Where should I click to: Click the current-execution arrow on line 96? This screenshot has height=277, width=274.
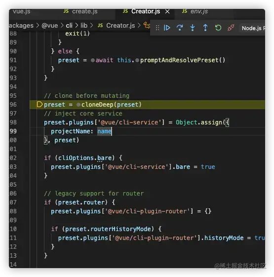(x=39, y=104)
